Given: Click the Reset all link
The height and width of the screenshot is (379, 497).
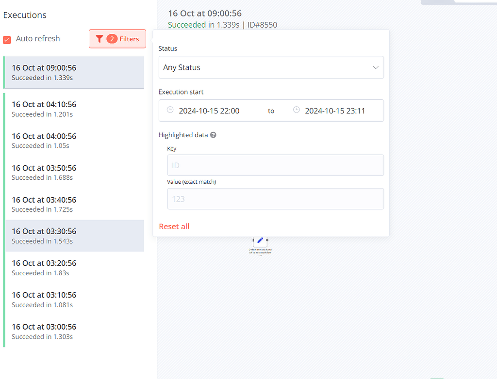Looking at the screenshot, I should pyautogui.click(x=174, y=226).
